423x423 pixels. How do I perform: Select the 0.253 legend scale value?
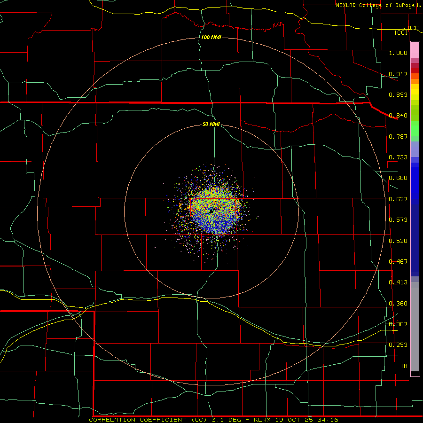coord(398,345)
